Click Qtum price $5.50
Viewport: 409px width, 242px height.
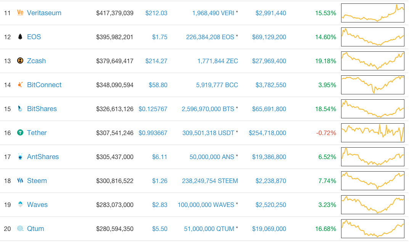[x=159, y=228]
